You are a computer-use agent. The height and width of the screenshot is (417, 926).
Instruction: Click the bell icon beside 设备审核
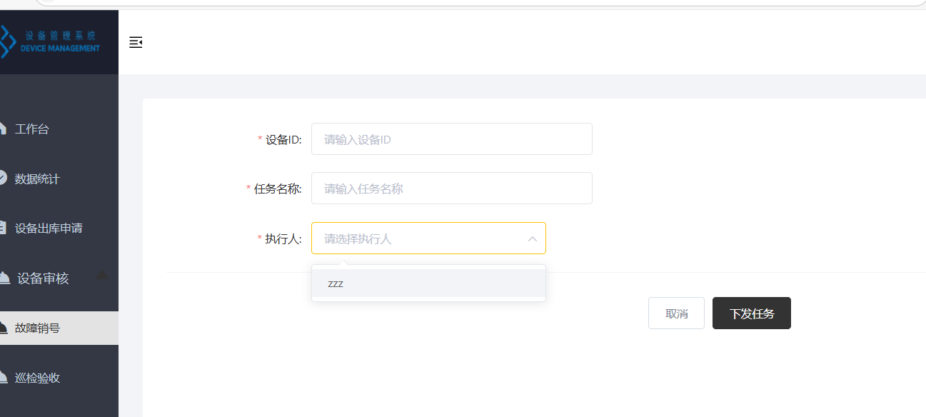pyautogui.click(x=4, y=278)
